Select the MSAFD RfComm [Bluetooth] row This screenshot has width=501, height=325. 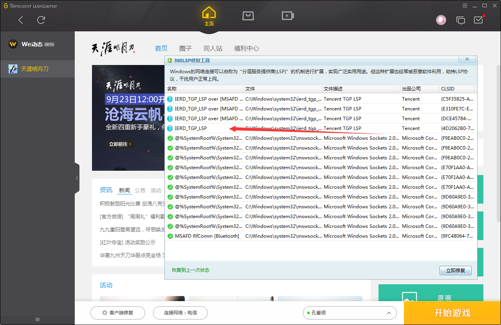point(320,236)
